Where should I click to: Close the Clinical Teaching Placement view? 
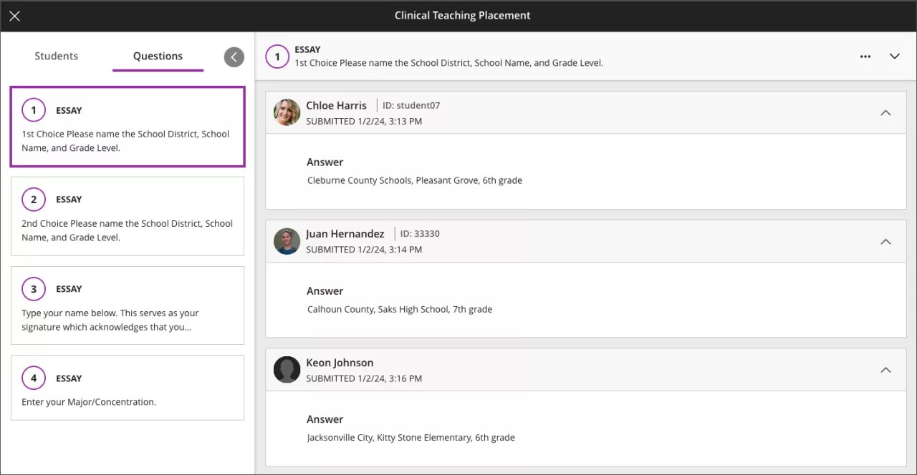14,15
